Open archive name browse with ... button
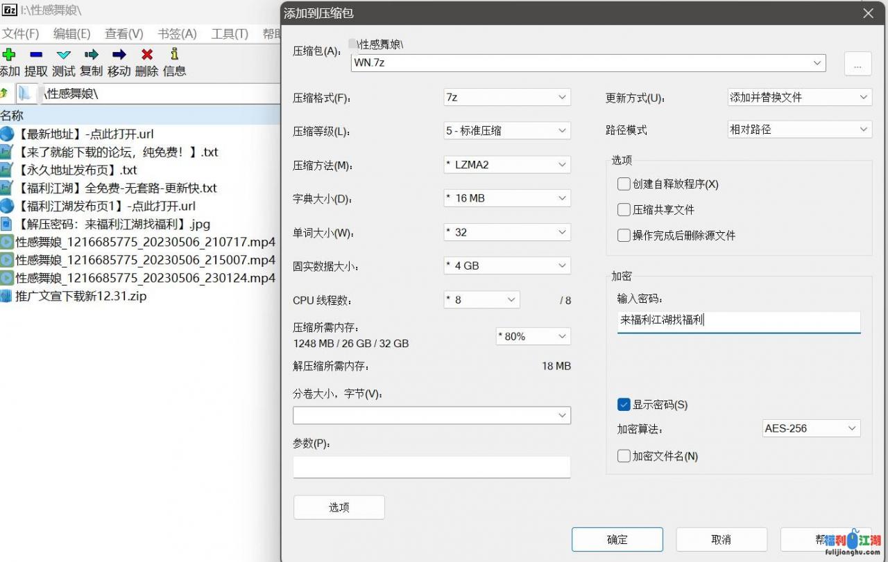The width and height of the screenshot is (888, 562). click(857, 63)
